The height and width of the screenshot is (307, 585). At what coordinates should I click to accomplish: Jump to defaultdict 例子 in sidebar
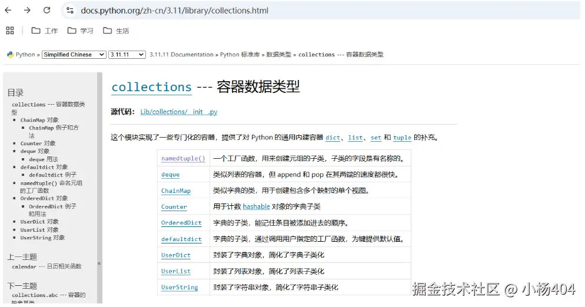click(x=52, y=175)
